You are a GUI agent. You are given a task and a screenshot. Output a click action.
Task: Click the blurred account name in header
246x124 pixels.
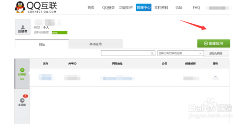click(x=219, y=8)
